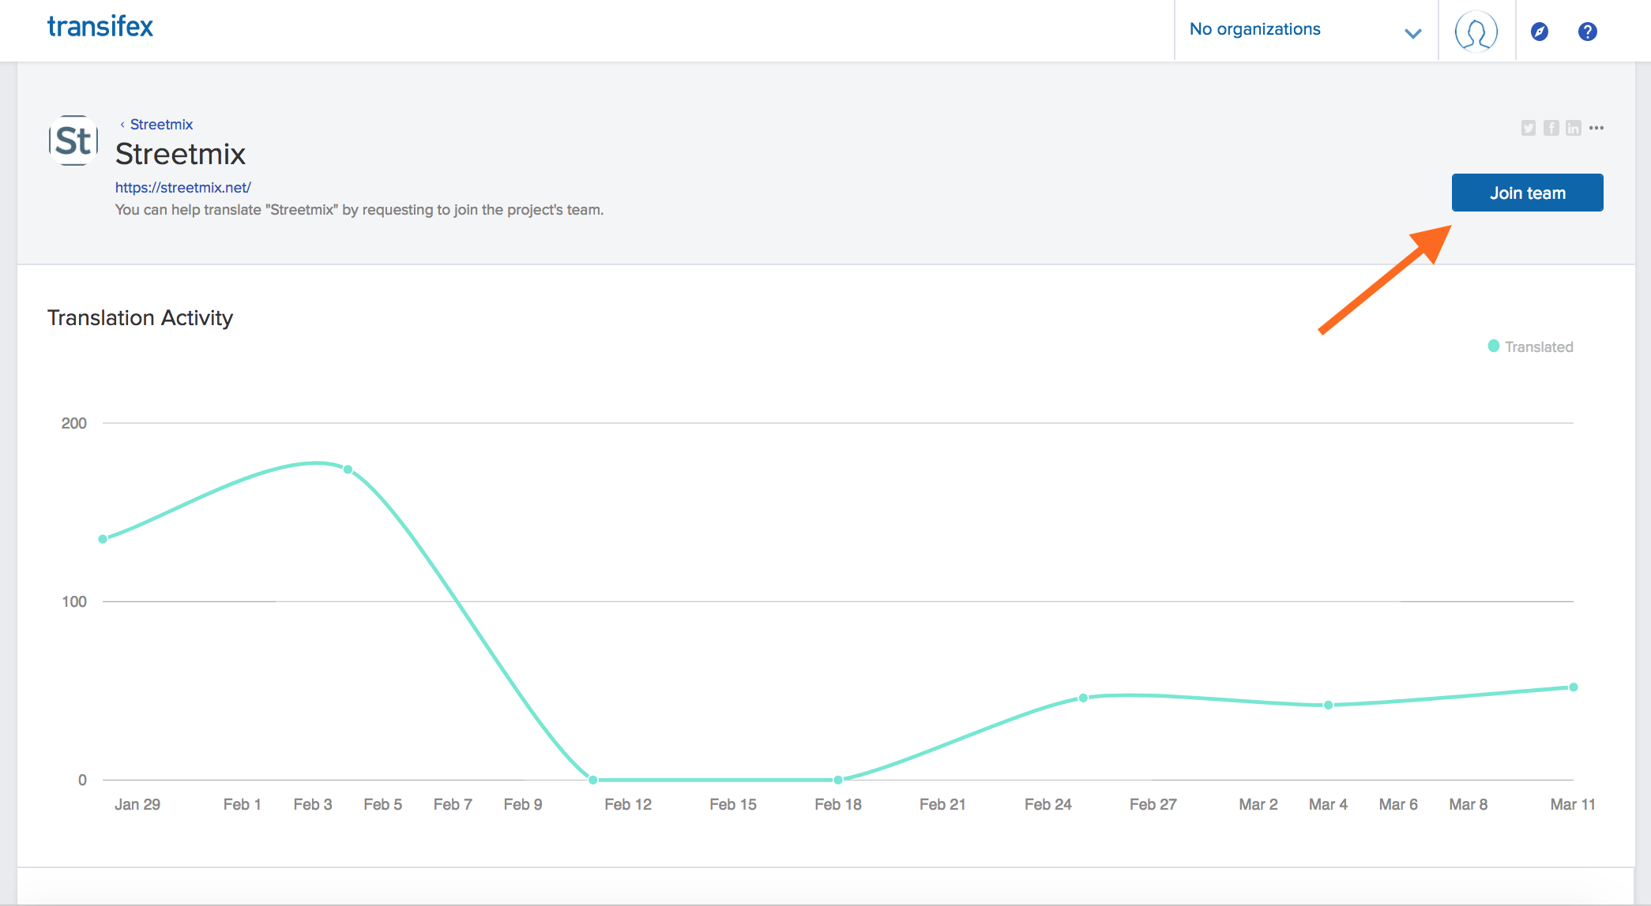The width and height of the screenshot is (1651, 906).
Task: Click the Jan 29 chart data point
Action: [x=103, y=539]
